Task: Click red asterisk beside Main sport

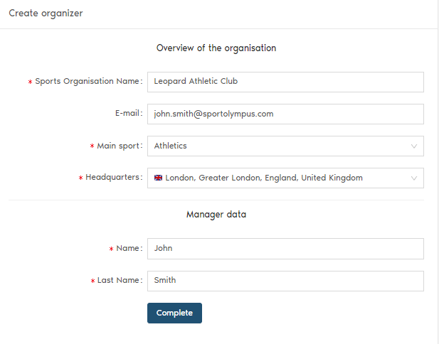Action: click(92, 146)
